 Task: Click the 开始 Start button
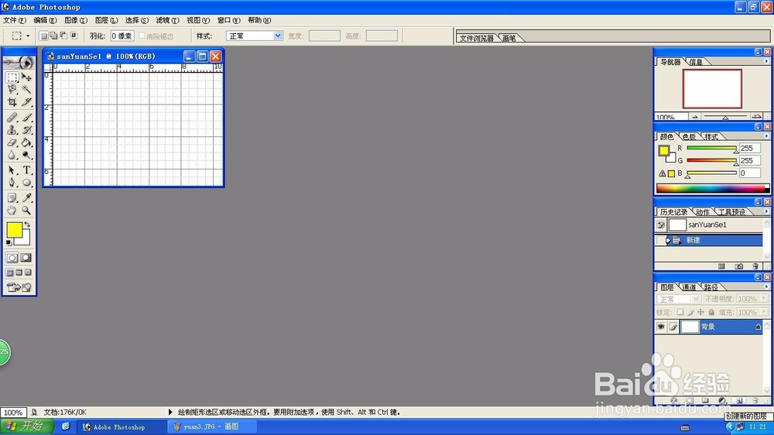click(26, 426)
